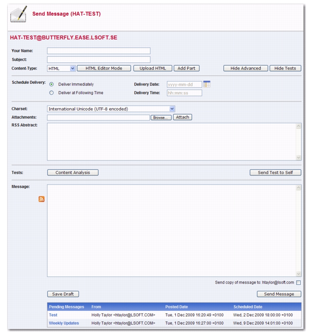Click the Add Part button

click(186, 68)
